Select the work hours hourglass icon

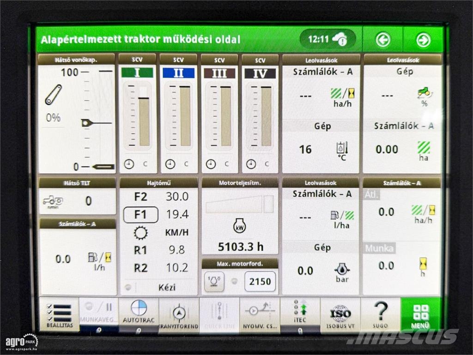point(423,266)
